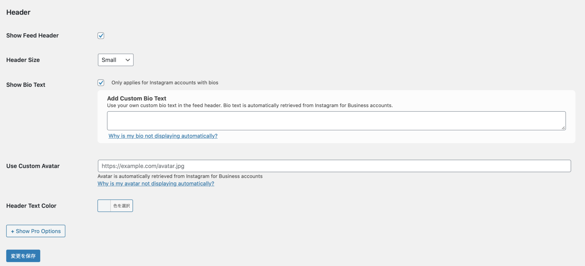
Task: Click the plus icon in Show Pro Options
Action: tap(13, 231)
